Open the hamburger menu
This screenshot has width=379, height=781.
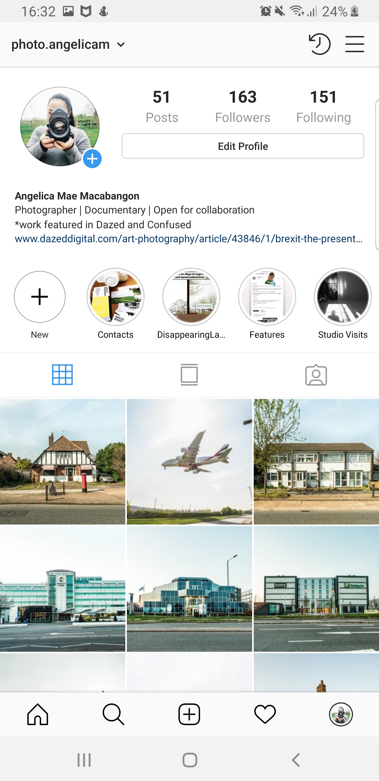[x=355, y=44]
